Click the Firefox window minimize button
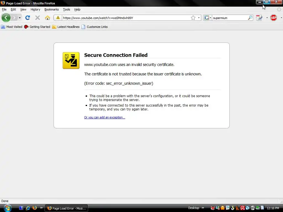The height and width of the screenshot is (212, 283). tap(260, 2)
